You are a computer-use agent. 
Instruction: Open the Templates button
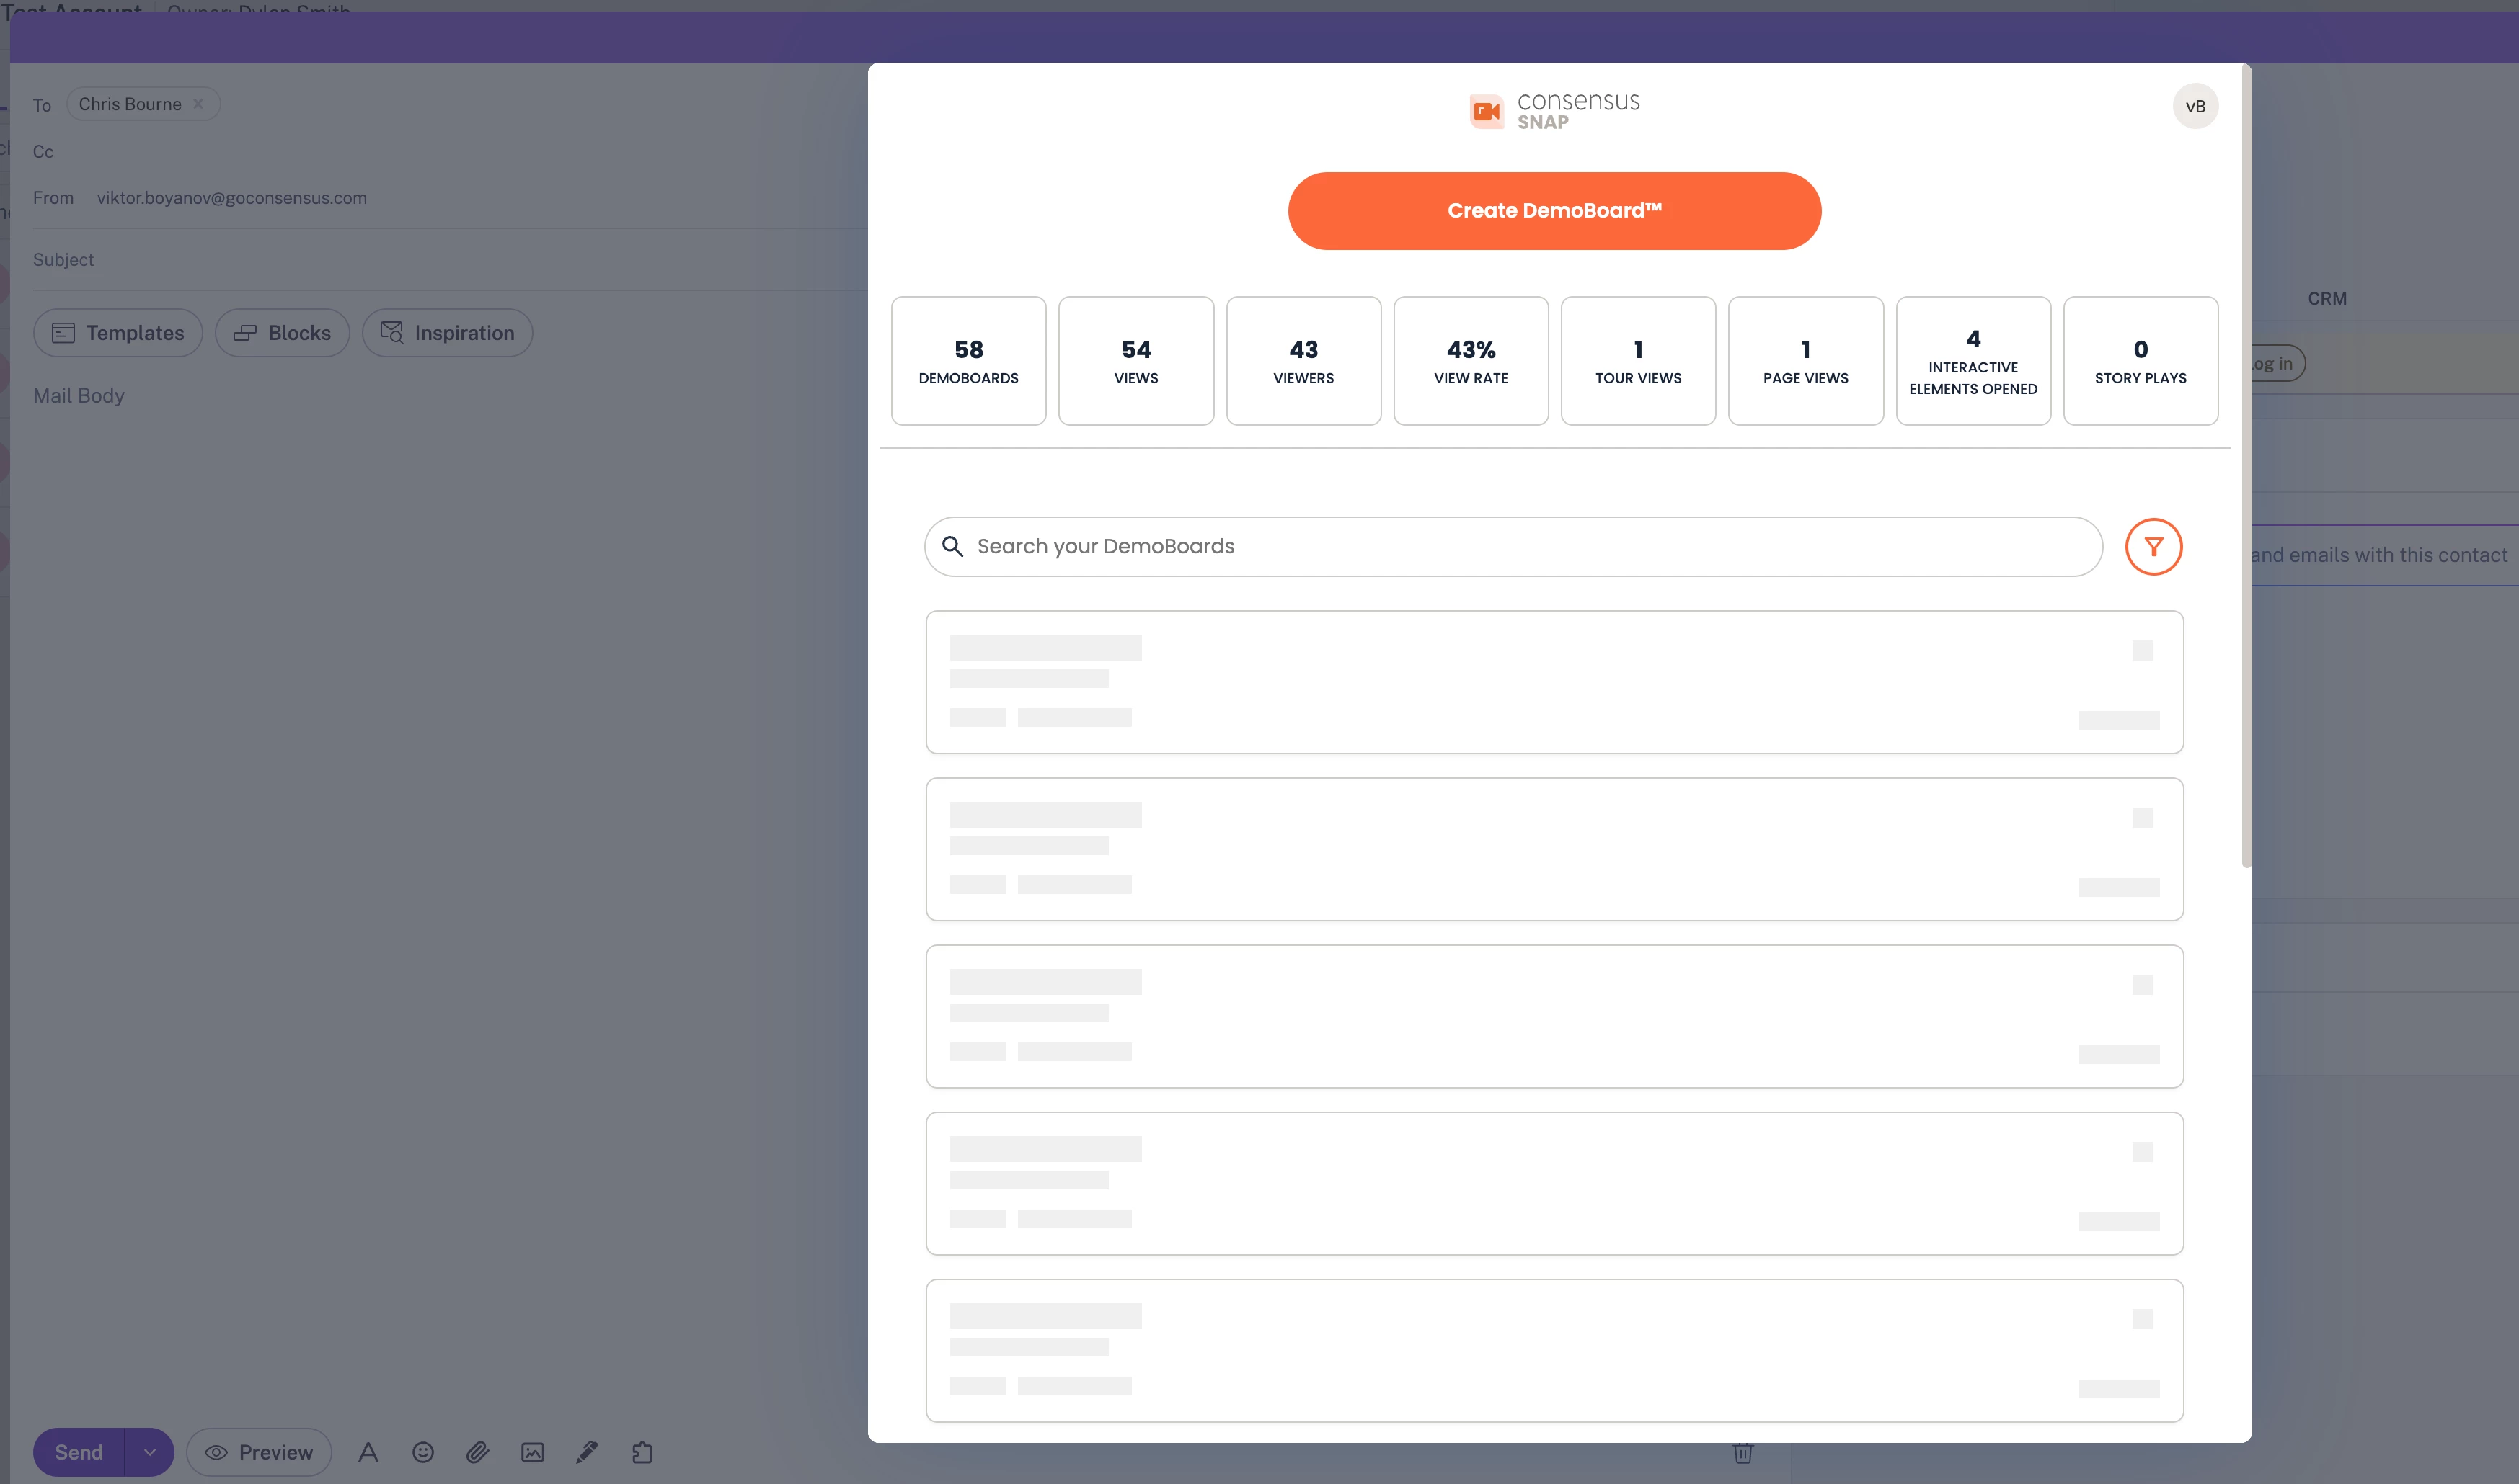click(x=118, y=333)
